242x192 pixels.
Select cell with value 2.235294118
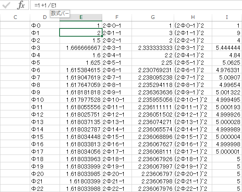tap(153, 85)
